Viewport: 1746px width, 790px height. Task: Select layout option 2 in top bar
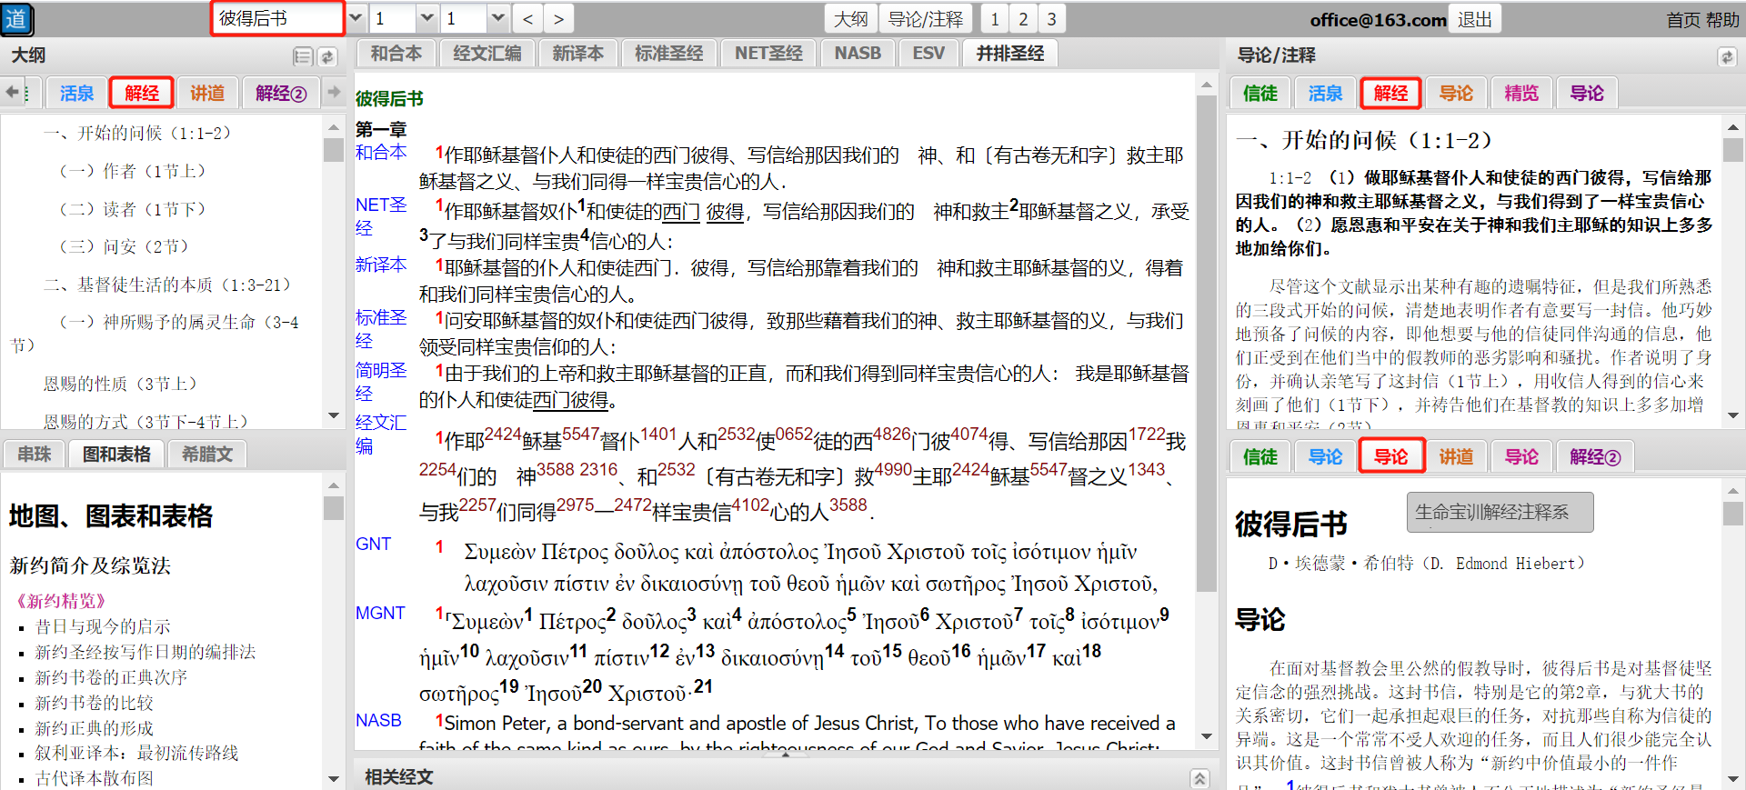pos(1023,19)
